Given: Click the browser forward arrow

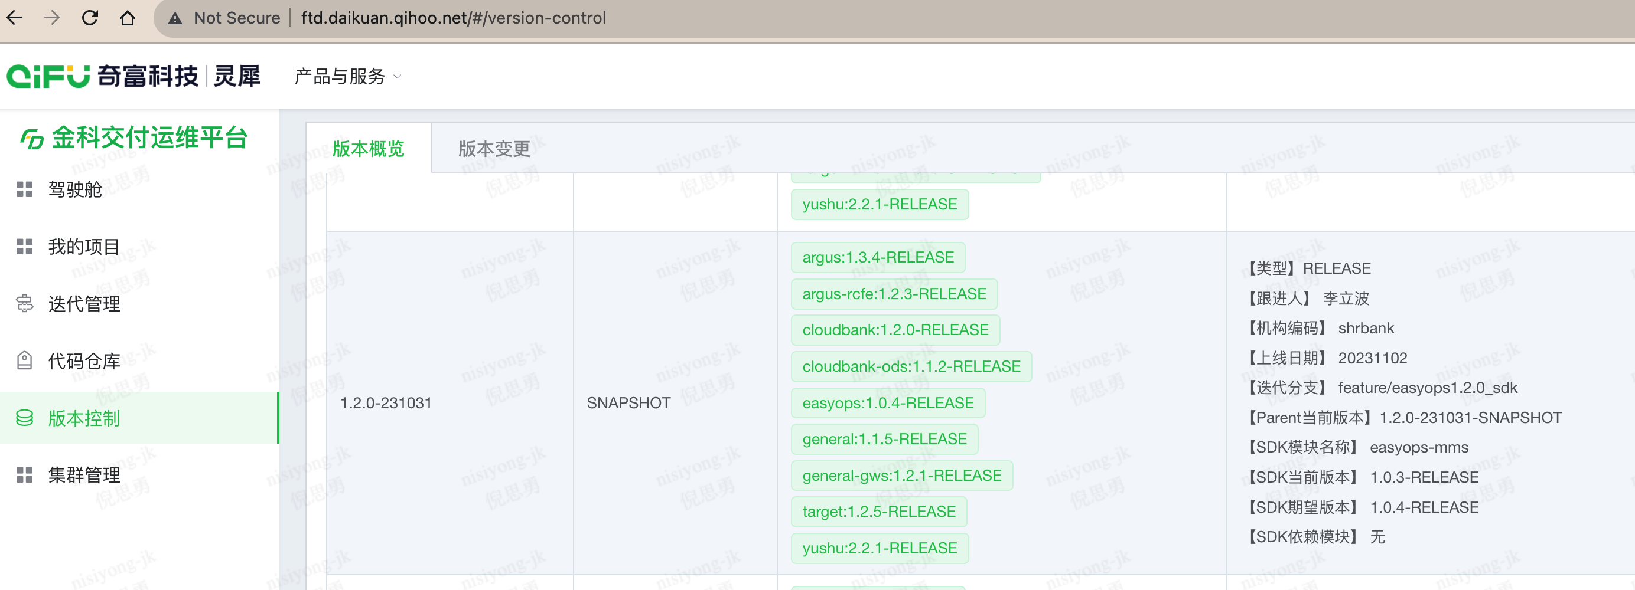Looking at the screenshot, I should click(x=52, y=18).
